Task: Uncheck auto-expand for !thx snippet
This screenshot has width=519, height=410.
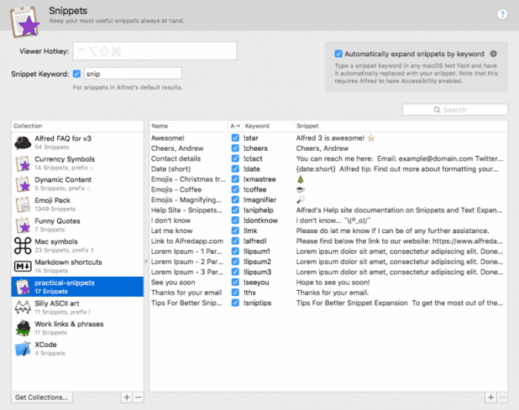Action: coord(235,293)
